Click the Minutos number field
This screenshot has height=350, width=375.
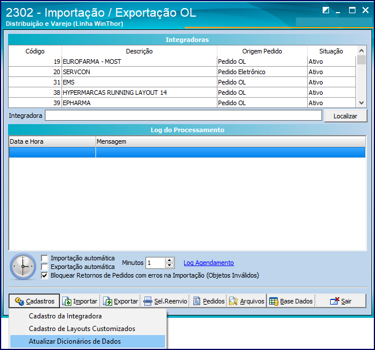pos(155,263)
